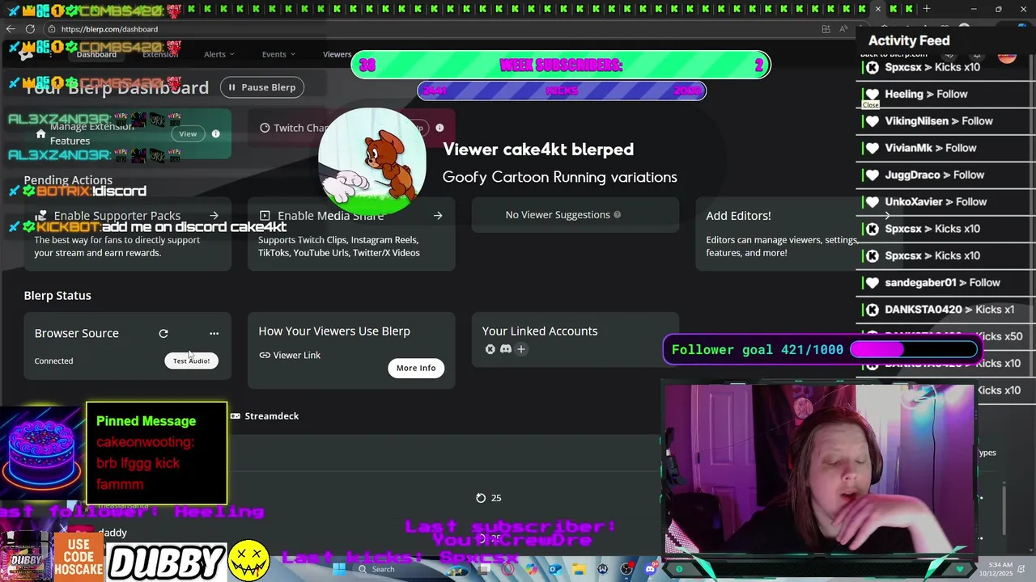Click the Pause Blerp button
This screenshot has width=1036, height=582.
click(x=262, y=87)
